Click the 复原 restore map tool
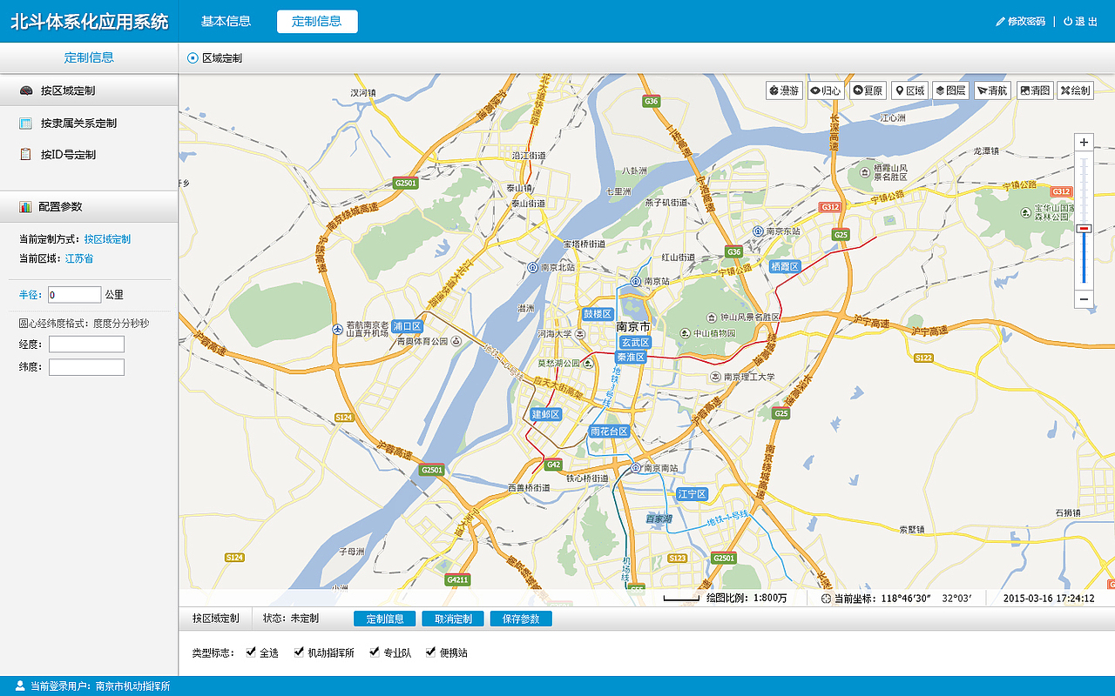 click(x=868, y=90)
